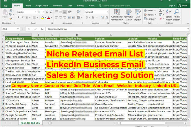Click the Share button
The image size is (191, 127).
click(183, 5)
